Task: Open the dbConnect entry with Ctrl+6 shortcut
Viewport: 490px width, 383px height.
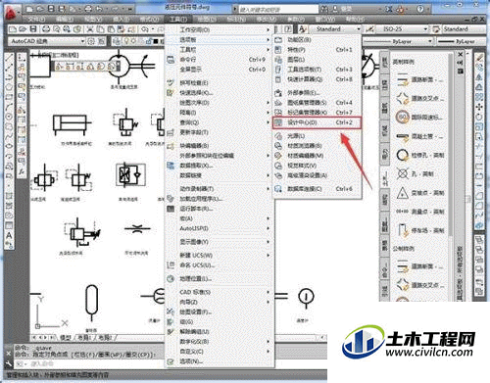Action: pos(317,189)
